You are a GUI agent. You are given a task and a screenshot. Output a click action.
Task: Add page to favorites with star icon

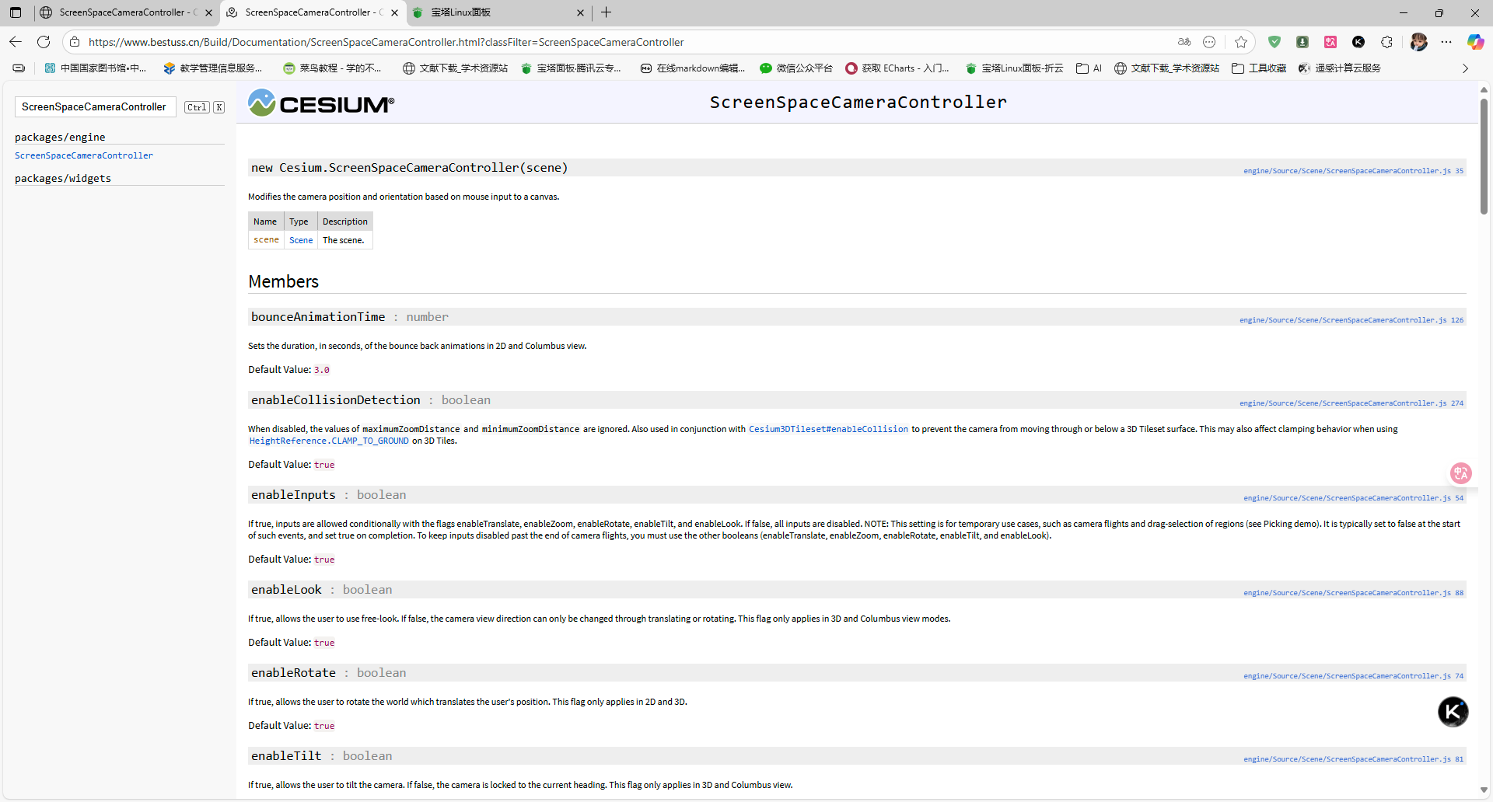point(1241,42)
